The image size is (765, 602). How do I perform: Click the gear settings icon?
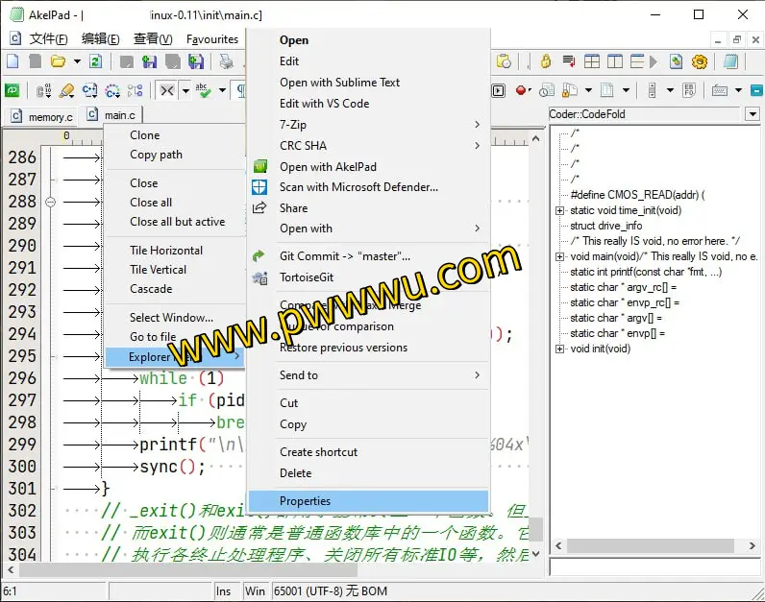point(700,61)
